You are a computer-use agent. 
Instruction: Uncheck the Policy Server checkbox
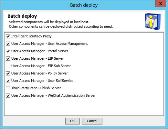pos(8,73)
